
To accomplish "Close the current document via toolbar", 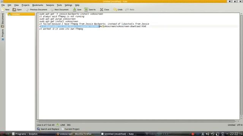I will click(104, 9).
